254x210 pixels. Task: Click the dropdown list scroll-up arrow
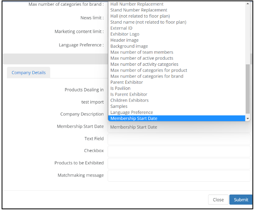(x=247, y=4)
